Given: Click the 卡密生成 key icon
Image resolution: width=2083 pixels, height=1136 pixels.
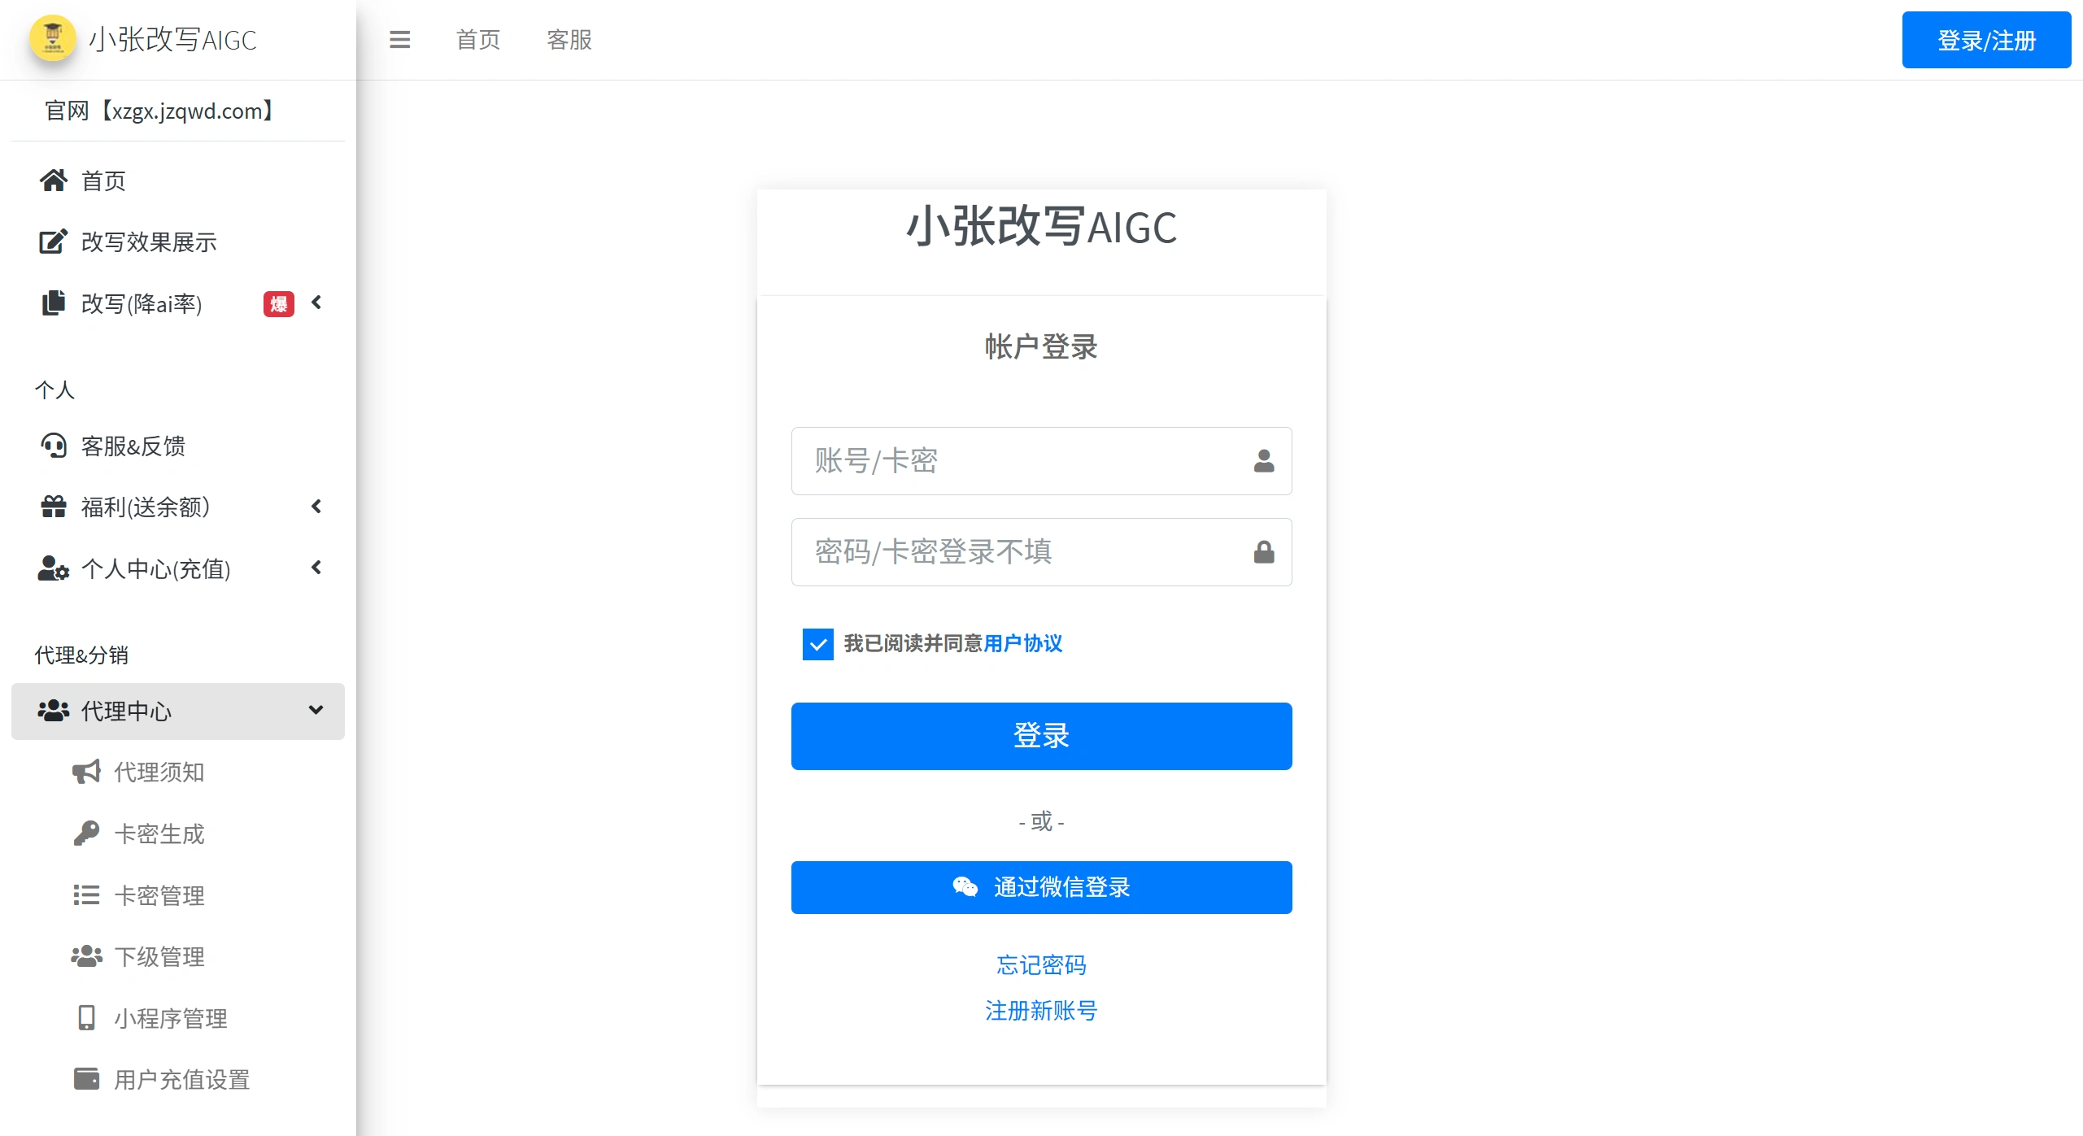Looking at the screenshot, I should coord(87,833).
